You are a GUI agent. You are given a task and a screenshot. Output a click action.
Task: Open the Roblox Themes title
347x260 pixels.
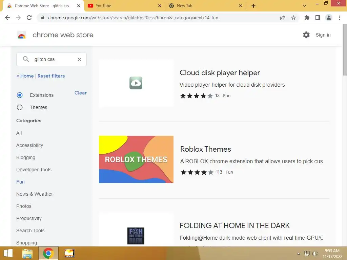[x=206, y=149]
